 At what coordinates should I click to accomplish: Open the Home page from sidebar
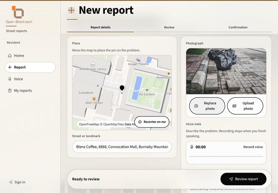[30, 55]
